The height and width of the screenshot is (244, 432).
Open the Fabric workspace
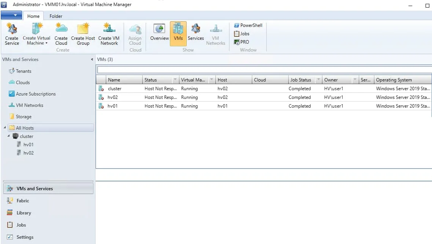pyautogui.click(x=23, y=201)
